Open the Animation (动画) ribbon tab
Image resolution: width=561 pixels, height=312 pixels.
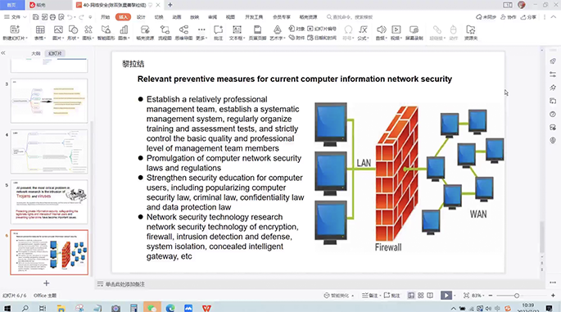tap(177, 17)
